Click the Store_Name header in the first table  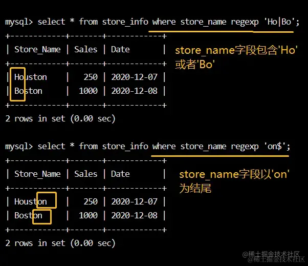[37, 50]
